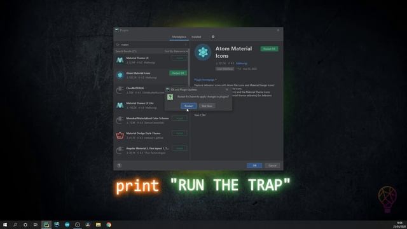Open the Plugin homepage link
The image size is (407, 229).
(x=205, y=80)
